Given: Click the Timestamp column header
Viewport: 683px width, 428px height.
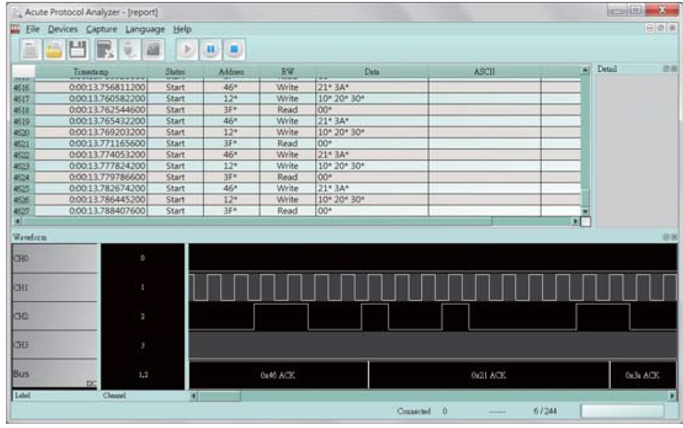Looking at the screenshot, I should tap(91, 72).
